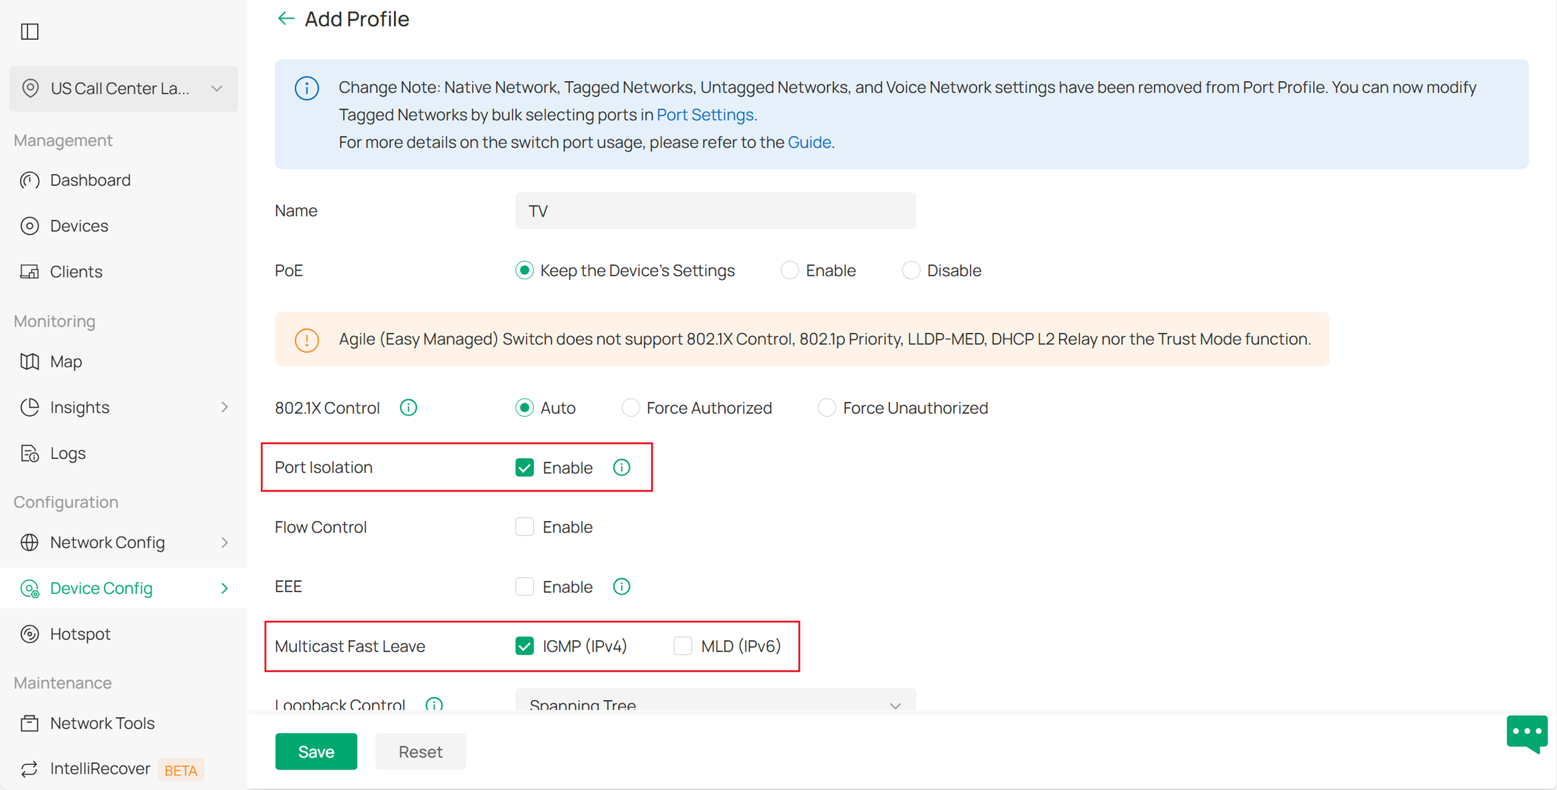Go to the Devices section
The image size is (1557, 790).
pos(79,225)
